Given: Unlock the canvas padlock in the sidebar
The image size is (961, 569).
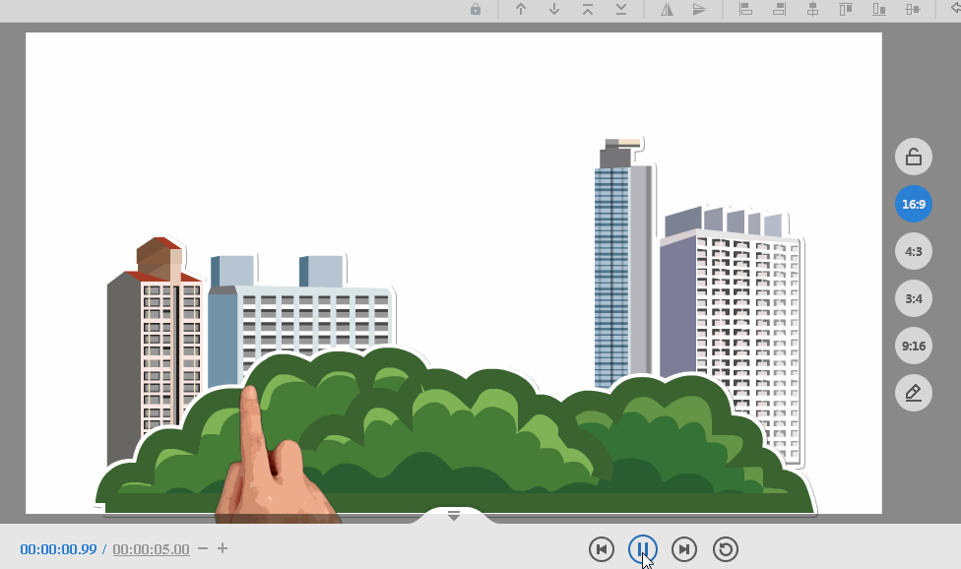Looking at the screenshot, I should pos(913,156).
